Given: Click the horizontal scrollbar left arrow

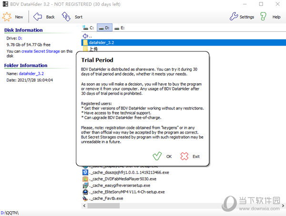Looking at the screenshot, I should 84,206.
